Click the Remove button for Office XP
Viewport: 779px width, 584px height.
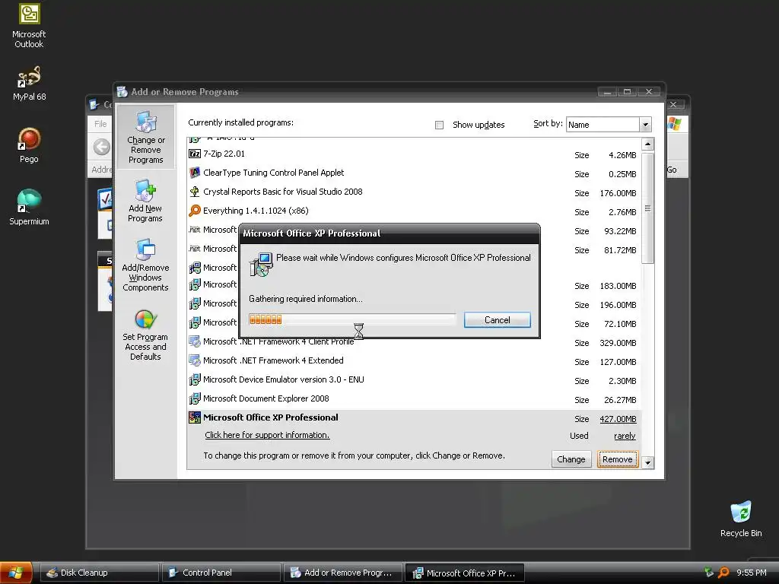pos(618,459)
